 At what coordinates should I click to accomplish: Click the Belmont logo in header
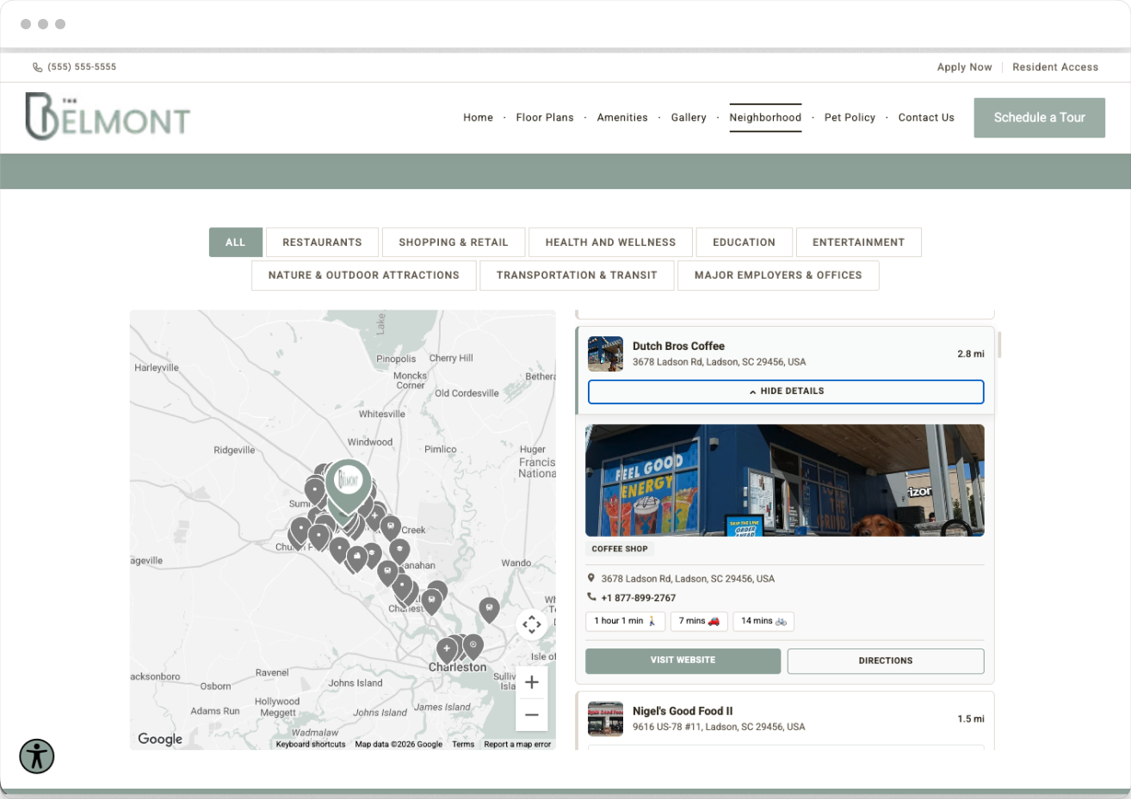[x=108, y=117]
